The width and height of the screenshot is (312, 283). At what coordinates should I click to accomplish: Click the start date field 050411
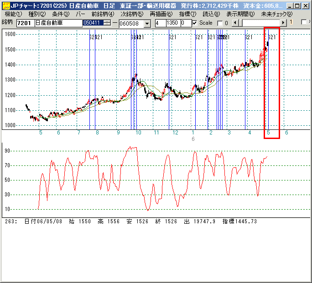pyautogui.click(x=93, y=23)
